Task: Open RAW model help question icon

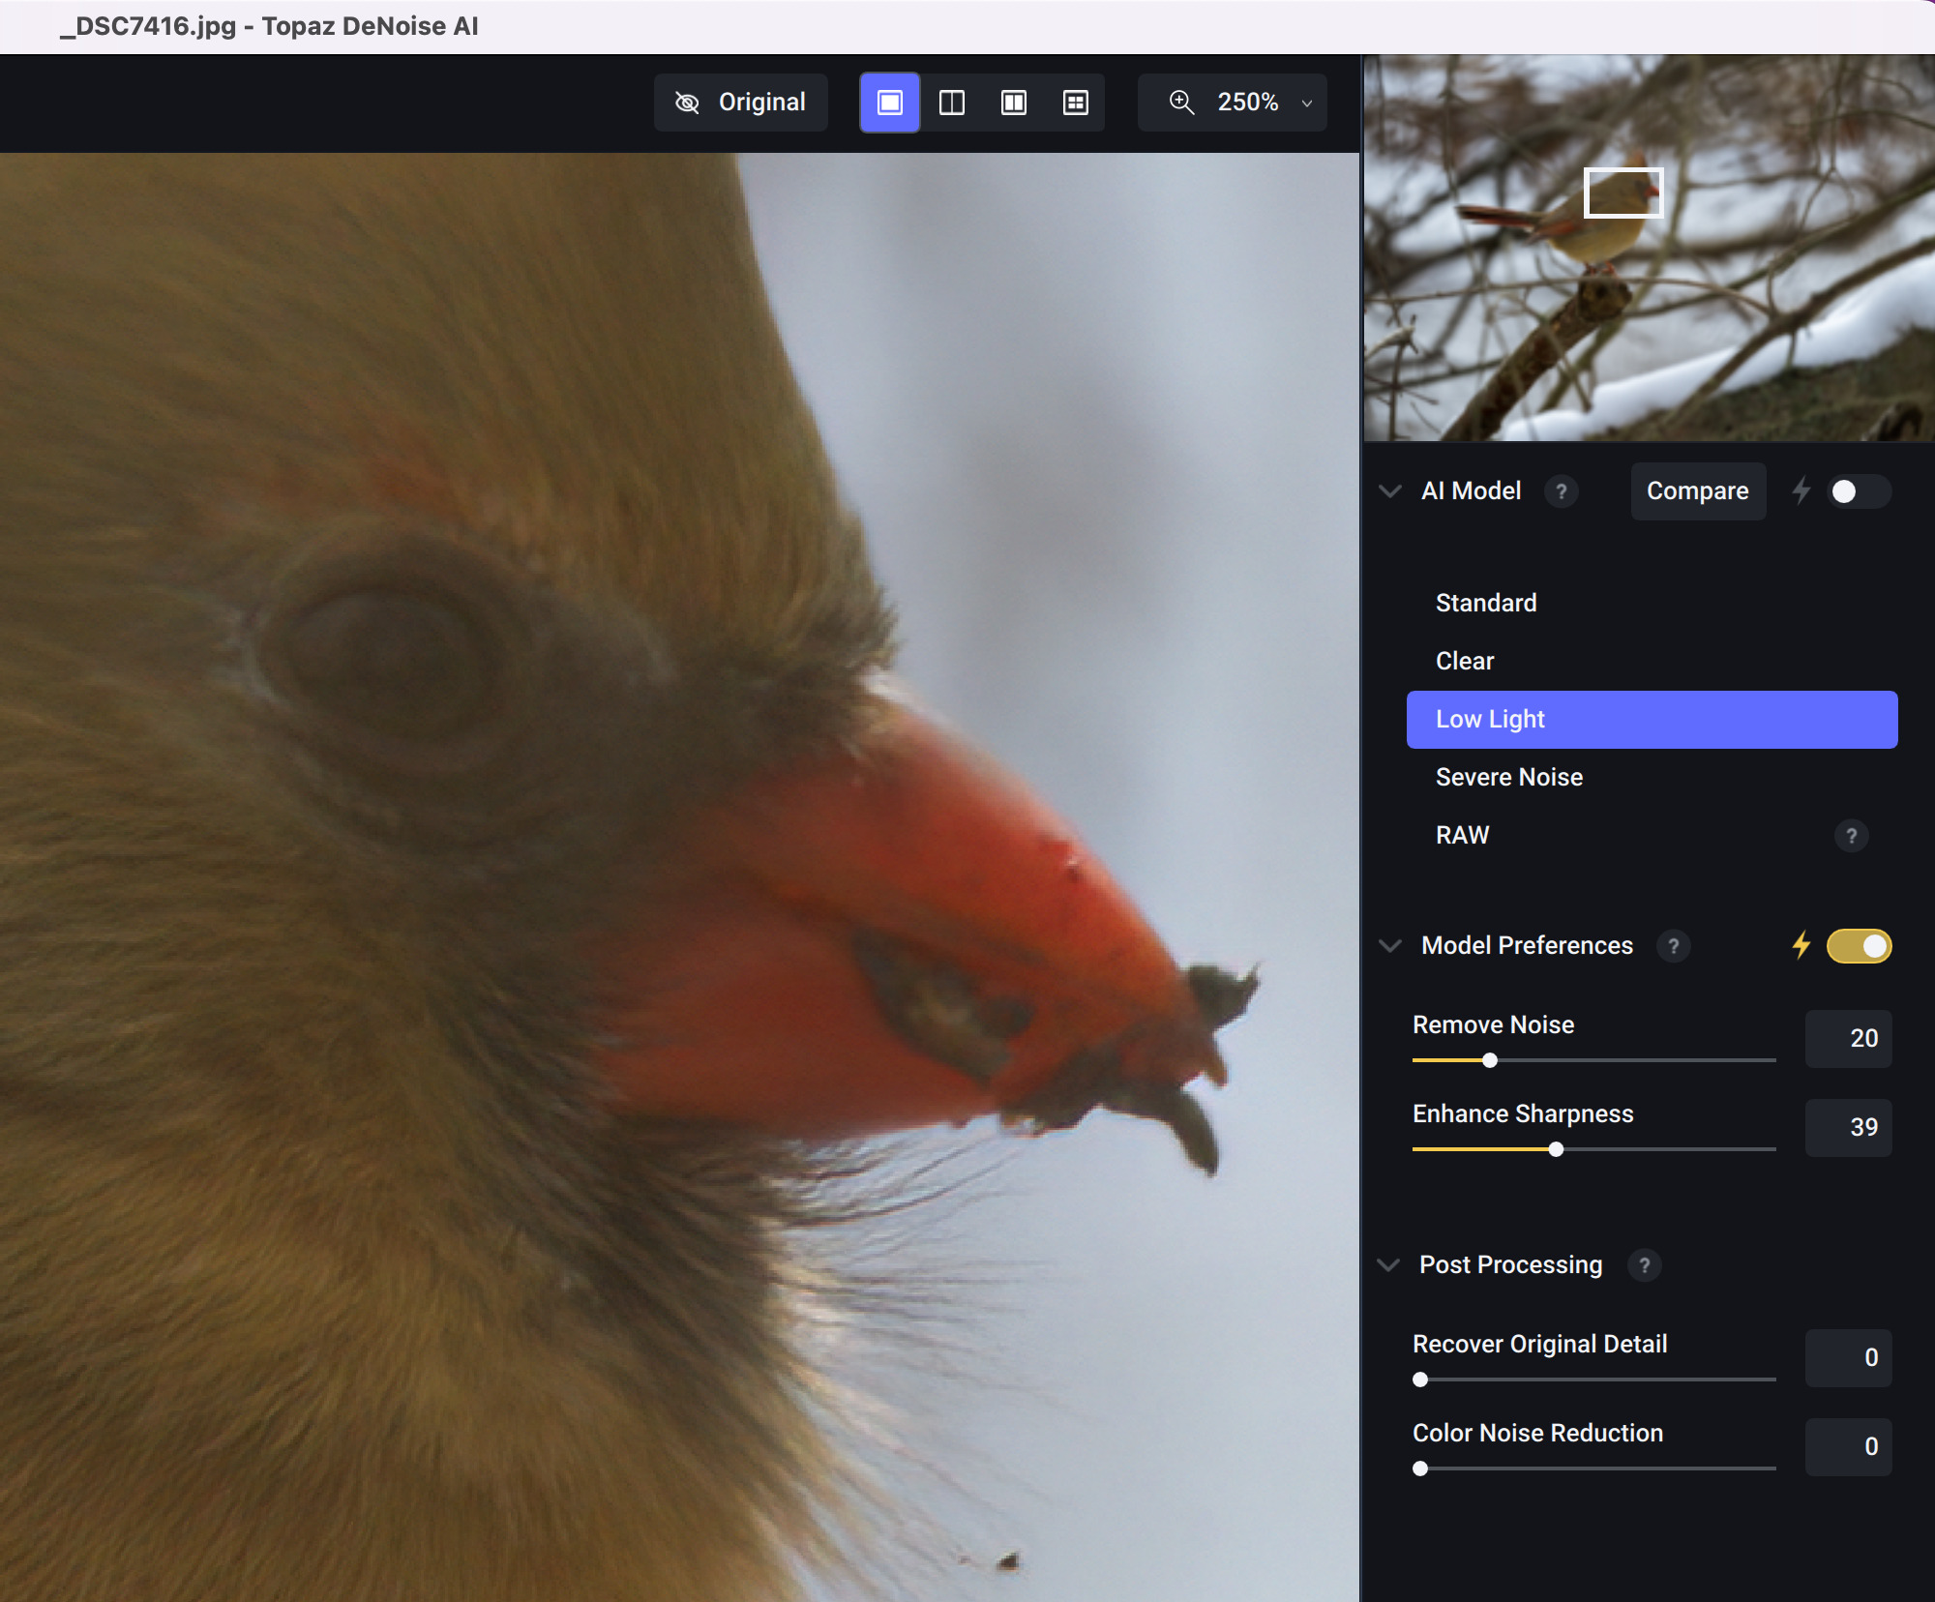Action: pyautogui.click(x=1851, y=836)
